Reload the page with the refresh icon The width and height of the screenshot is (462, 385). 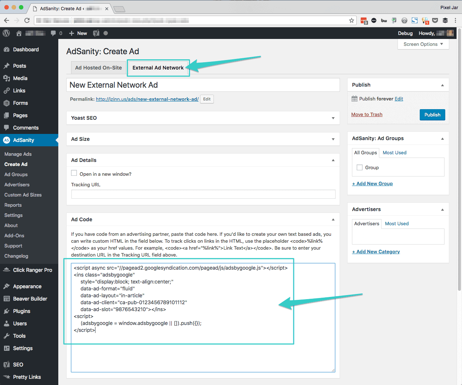(27, 20)
